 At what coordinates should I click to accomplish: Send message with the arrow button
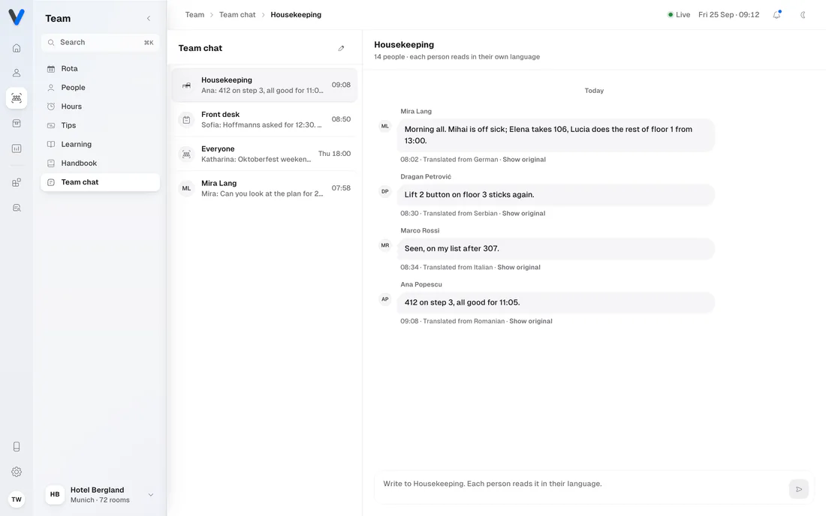pyautogui.click(x=799, y=489)
